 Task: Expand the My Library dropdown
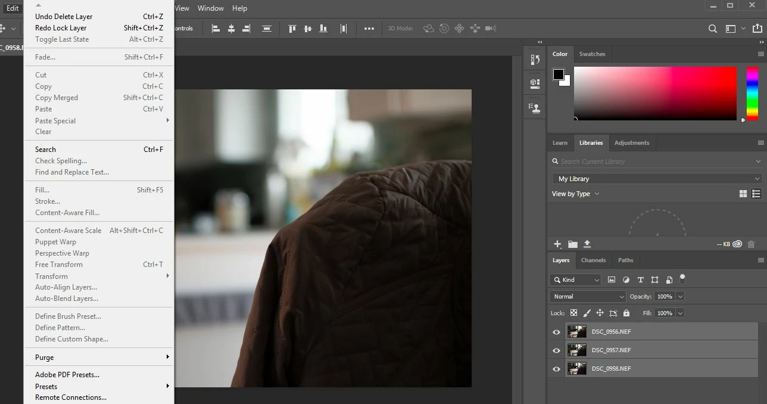point(656,179)
